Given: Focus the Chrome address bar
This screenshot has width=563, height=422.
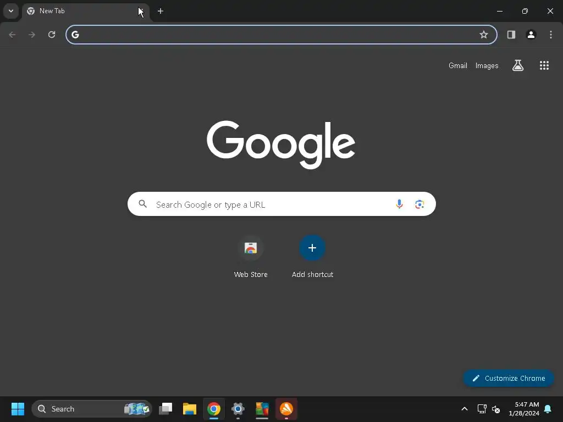Looking at the screenshot, I should (x=281, y=35).
